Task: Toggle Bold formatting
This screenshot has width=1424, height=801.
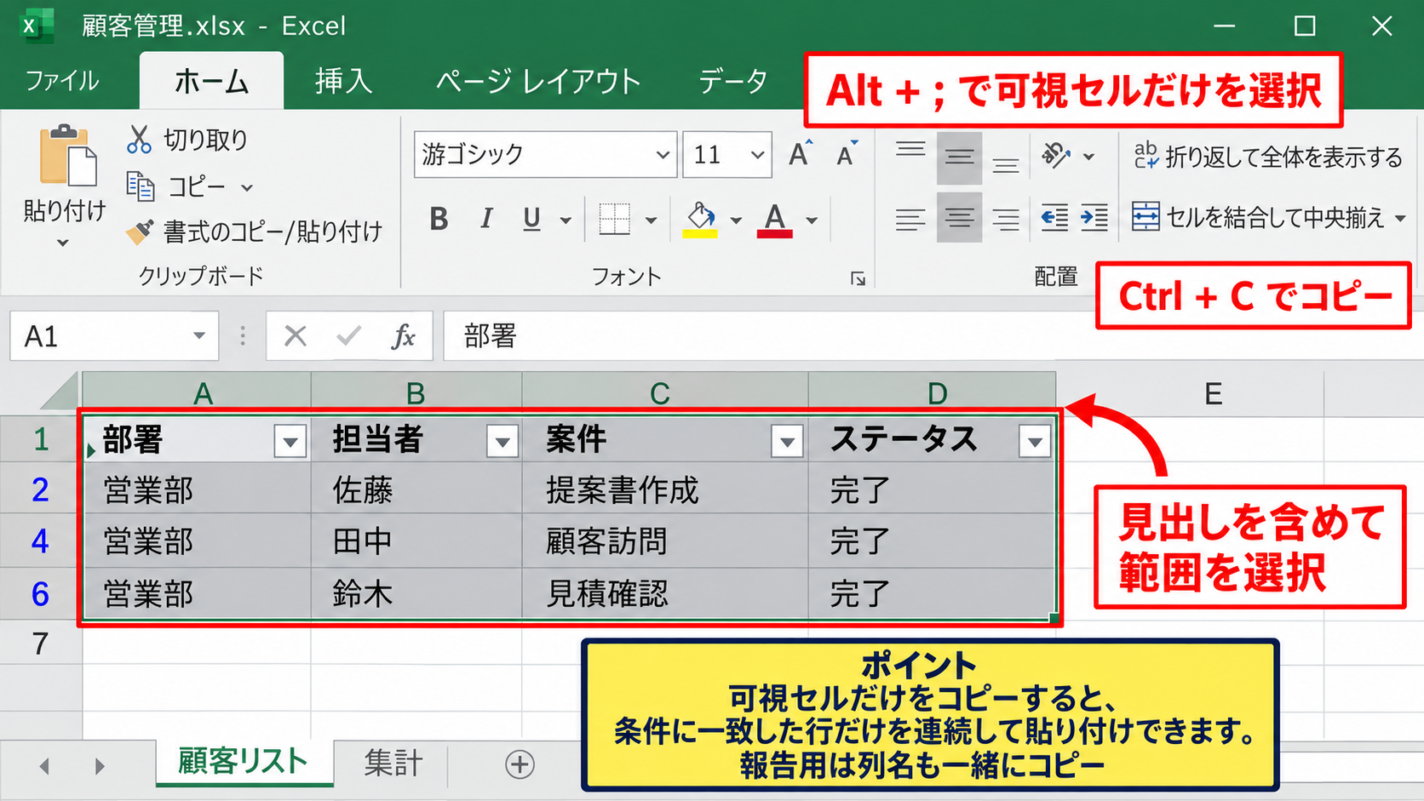Action: pyautogui.click(x=439, y=220)
